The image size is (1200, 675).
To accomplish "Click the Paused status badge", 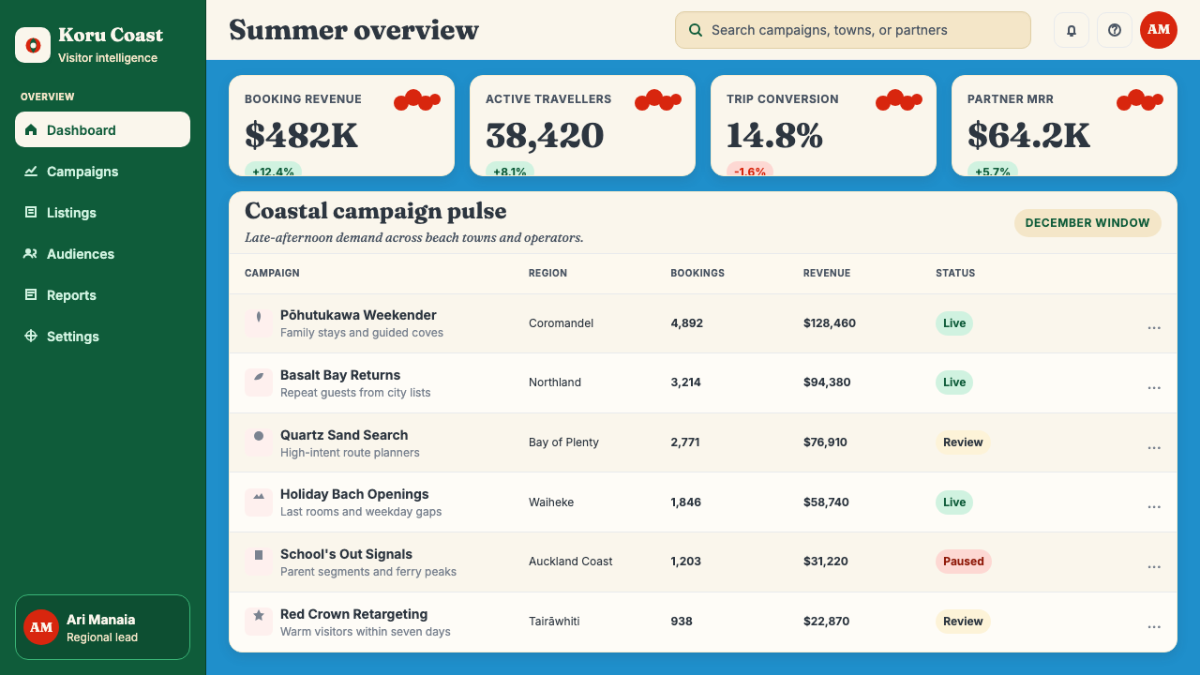I will (964, 562).
